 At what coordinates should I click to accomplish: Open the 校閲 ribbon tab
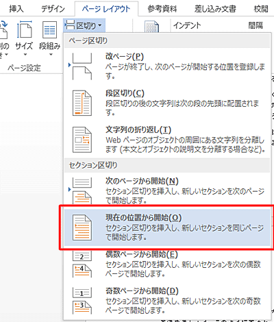pos(261,9)
